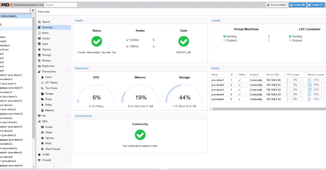
Task: Select the pve-demo5 node row
Action: pyautogui.click(x=268, y=99)
